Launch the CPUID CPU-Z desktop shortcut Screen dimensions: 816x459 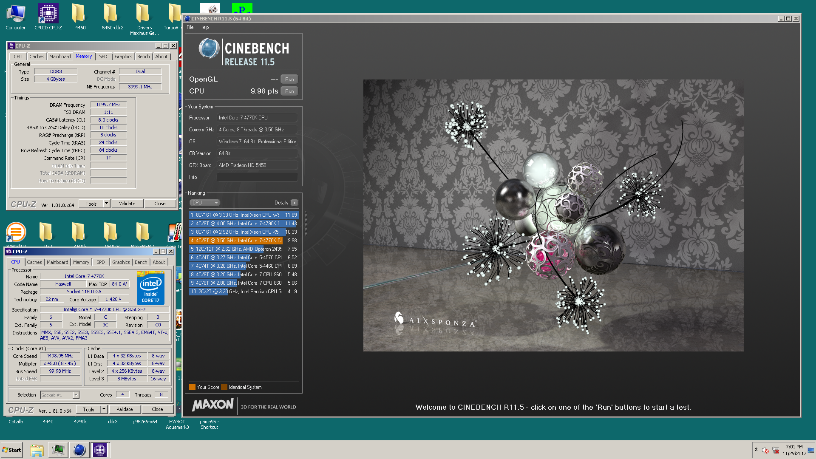coord(48,17)
